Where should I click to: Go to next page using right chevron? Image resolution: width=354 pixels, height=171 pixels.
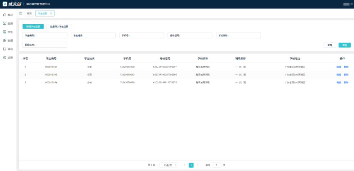[198, 165]
